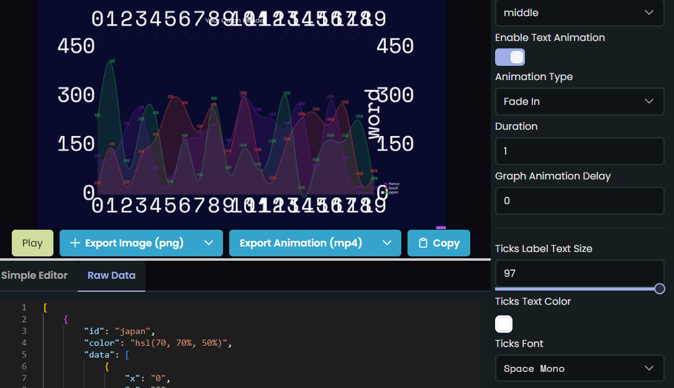The width and height of the screenshot is (674, 388).
Task: Click the small purple watermark under the chart
Action: pos(440,227)
